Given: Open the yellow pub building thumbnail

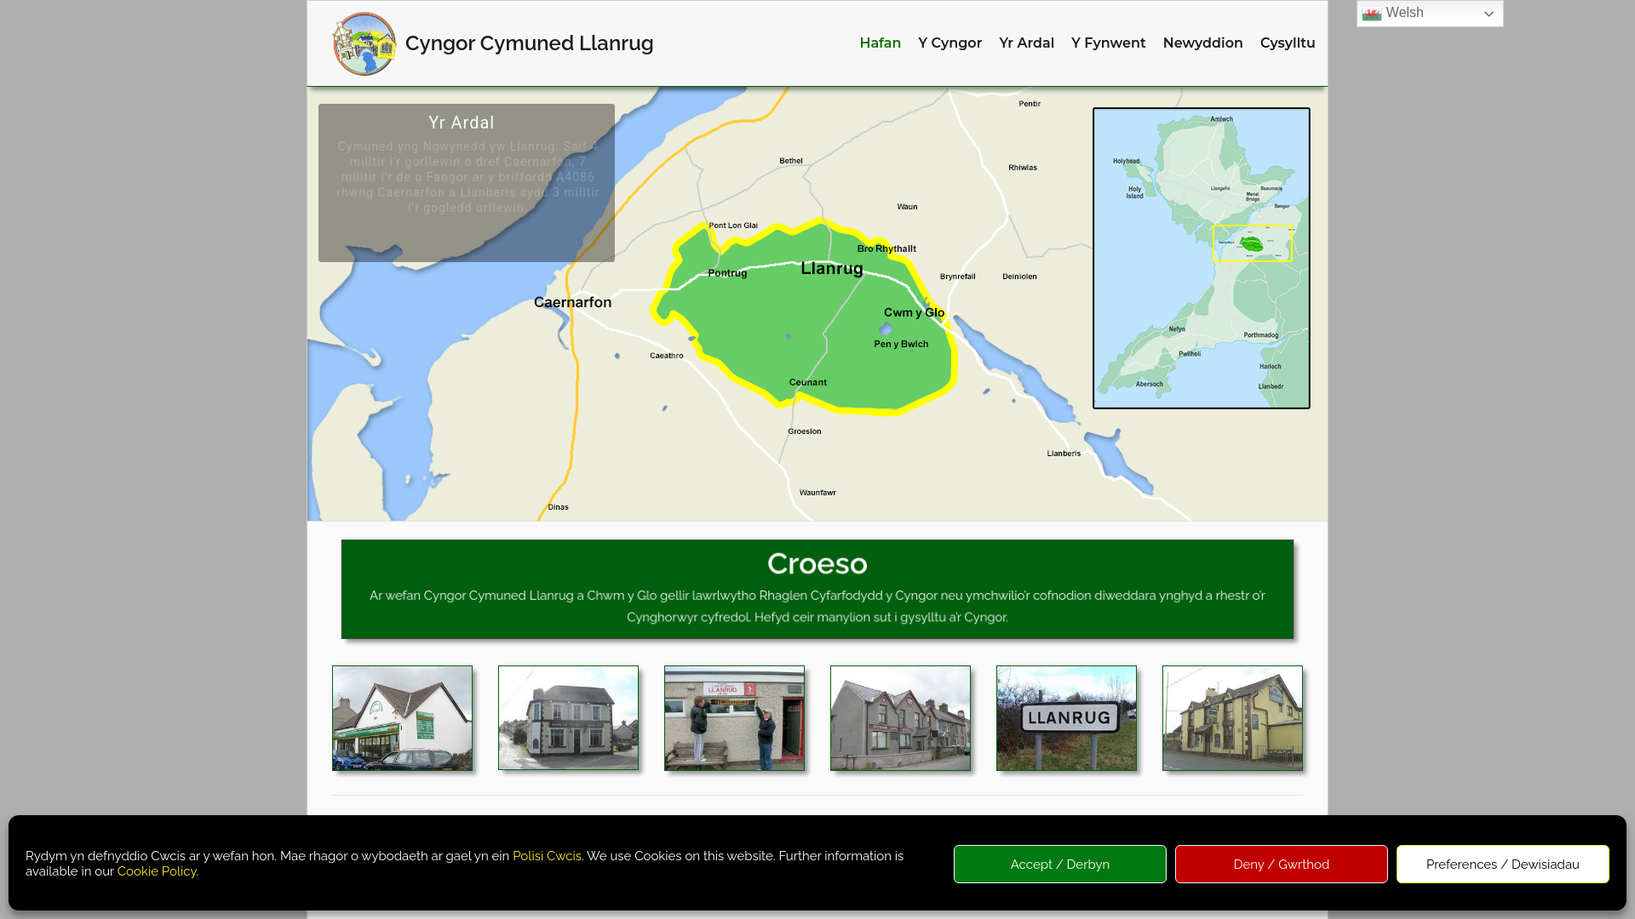Looking at the screenshot, I should tap(1232, 718).
